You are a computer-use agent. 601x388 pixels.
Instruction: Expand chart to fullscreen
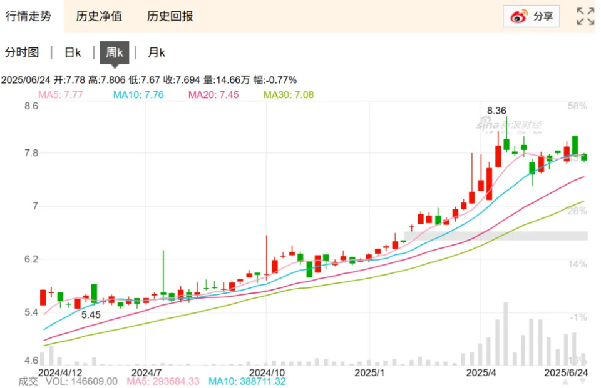(x=585, y=16)
